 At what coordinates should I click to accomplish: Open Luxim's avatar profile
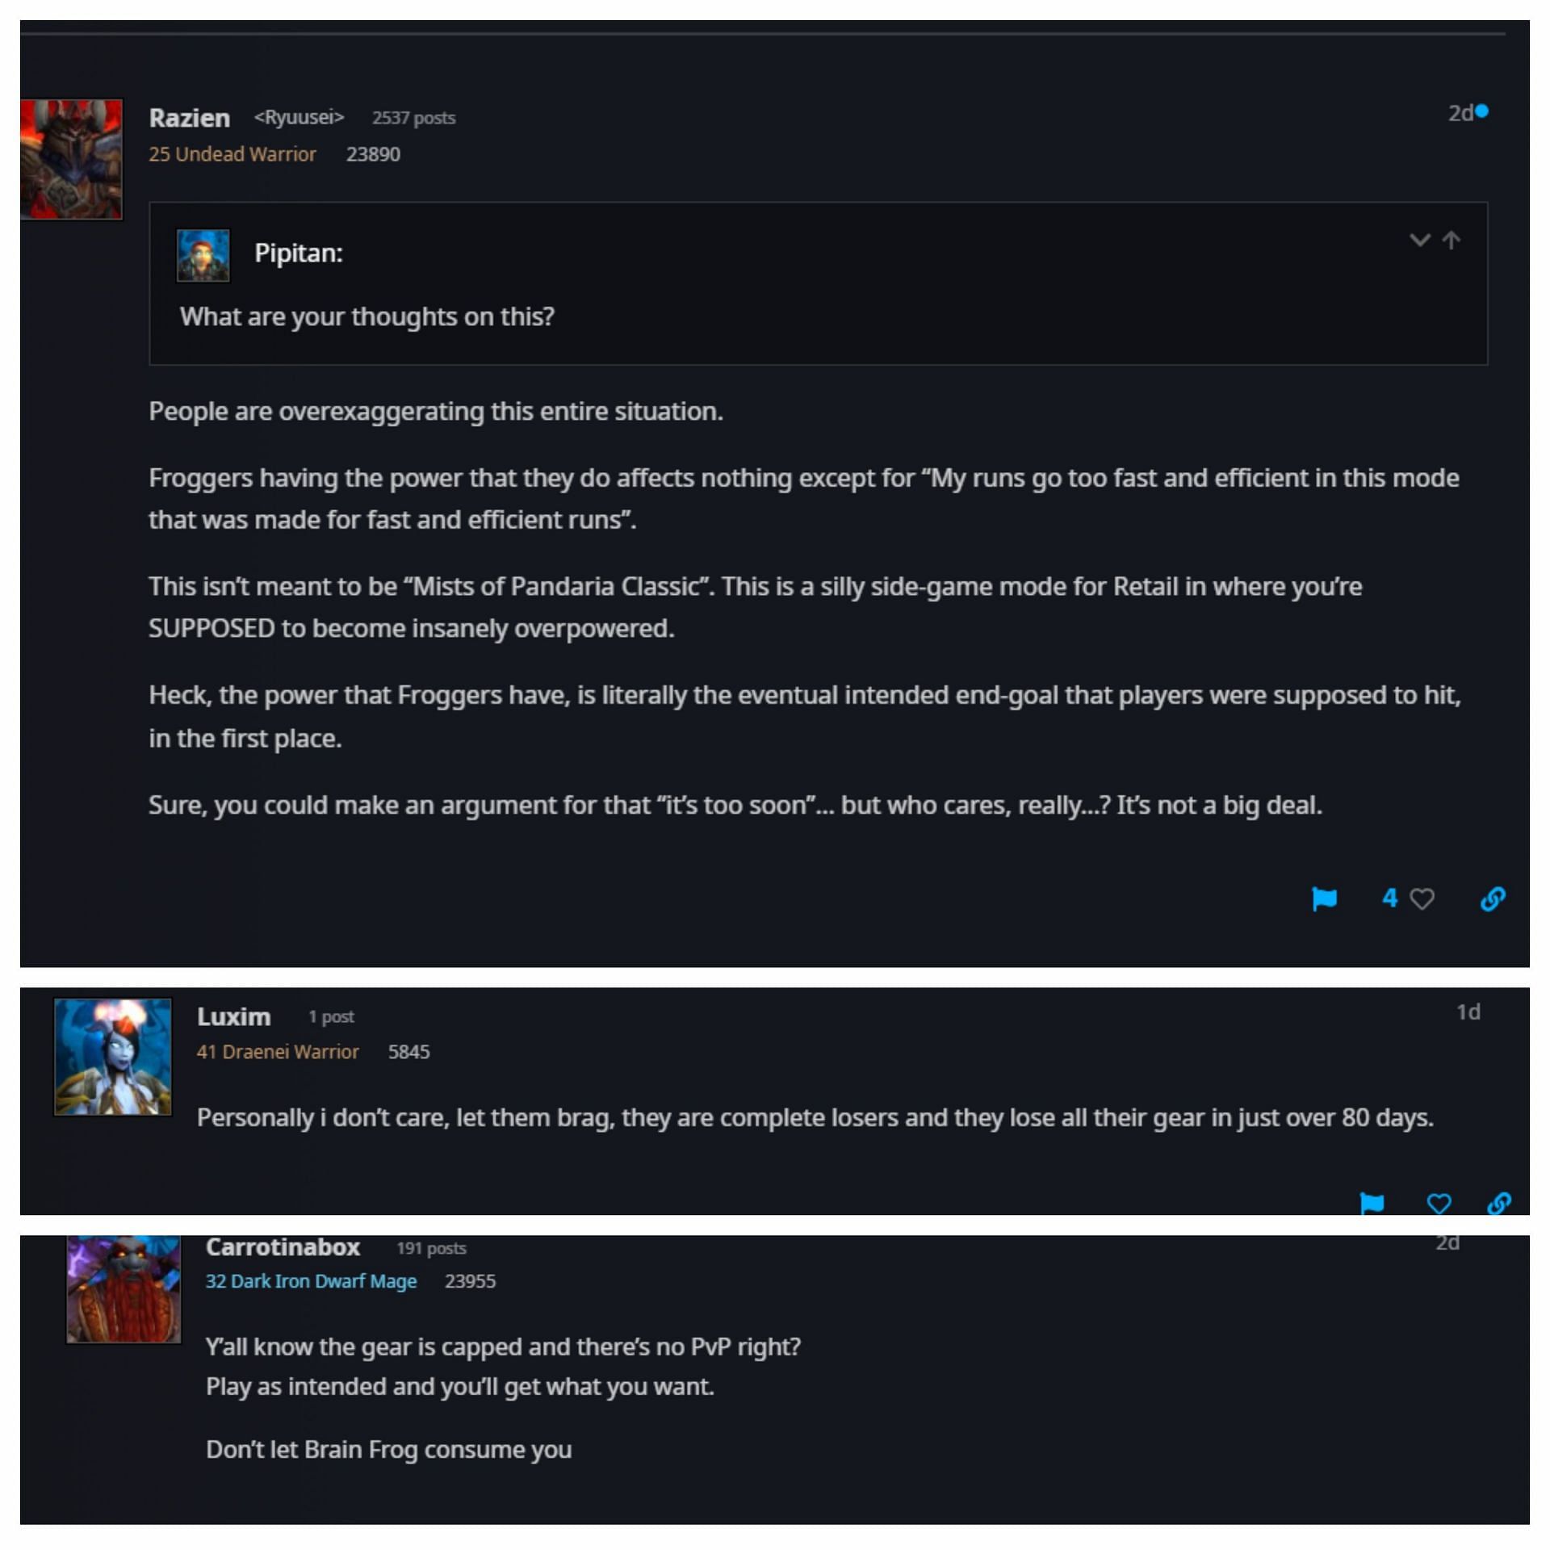112,1057
